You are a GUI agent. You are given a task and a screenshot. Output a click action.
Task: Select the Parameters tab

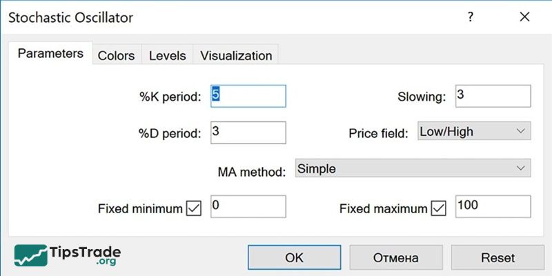(x=50, y=54)
